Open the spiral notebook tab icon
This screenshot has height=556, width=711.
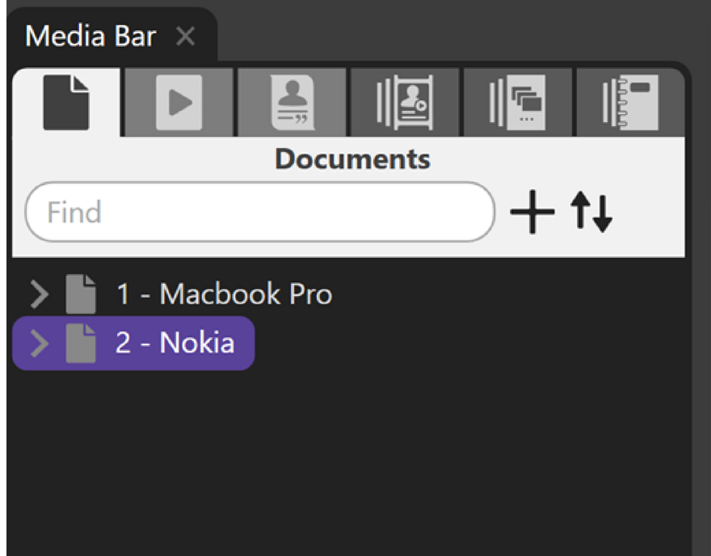click(631, 102)
